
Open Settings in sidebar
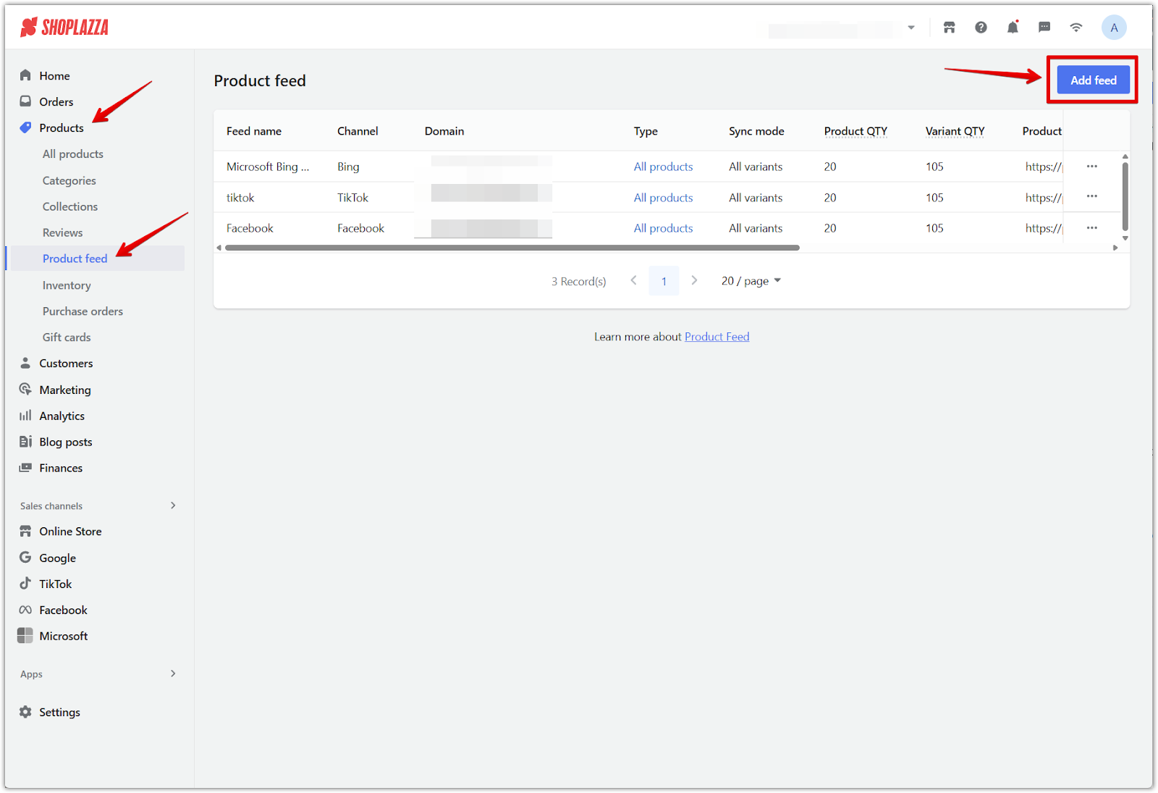point(59,712)
